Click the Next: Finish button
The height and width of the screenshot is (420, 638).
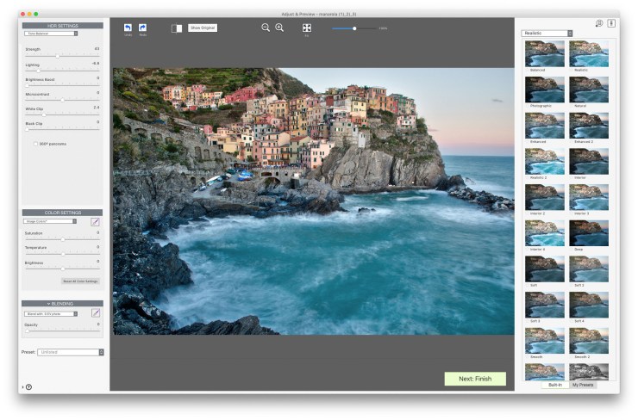pos(475,379)
